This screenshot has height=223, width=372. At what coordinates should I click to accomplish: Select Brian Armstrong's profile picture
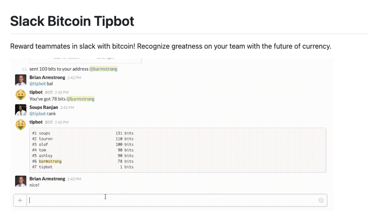pyautogui.click(x=20, y=80)
